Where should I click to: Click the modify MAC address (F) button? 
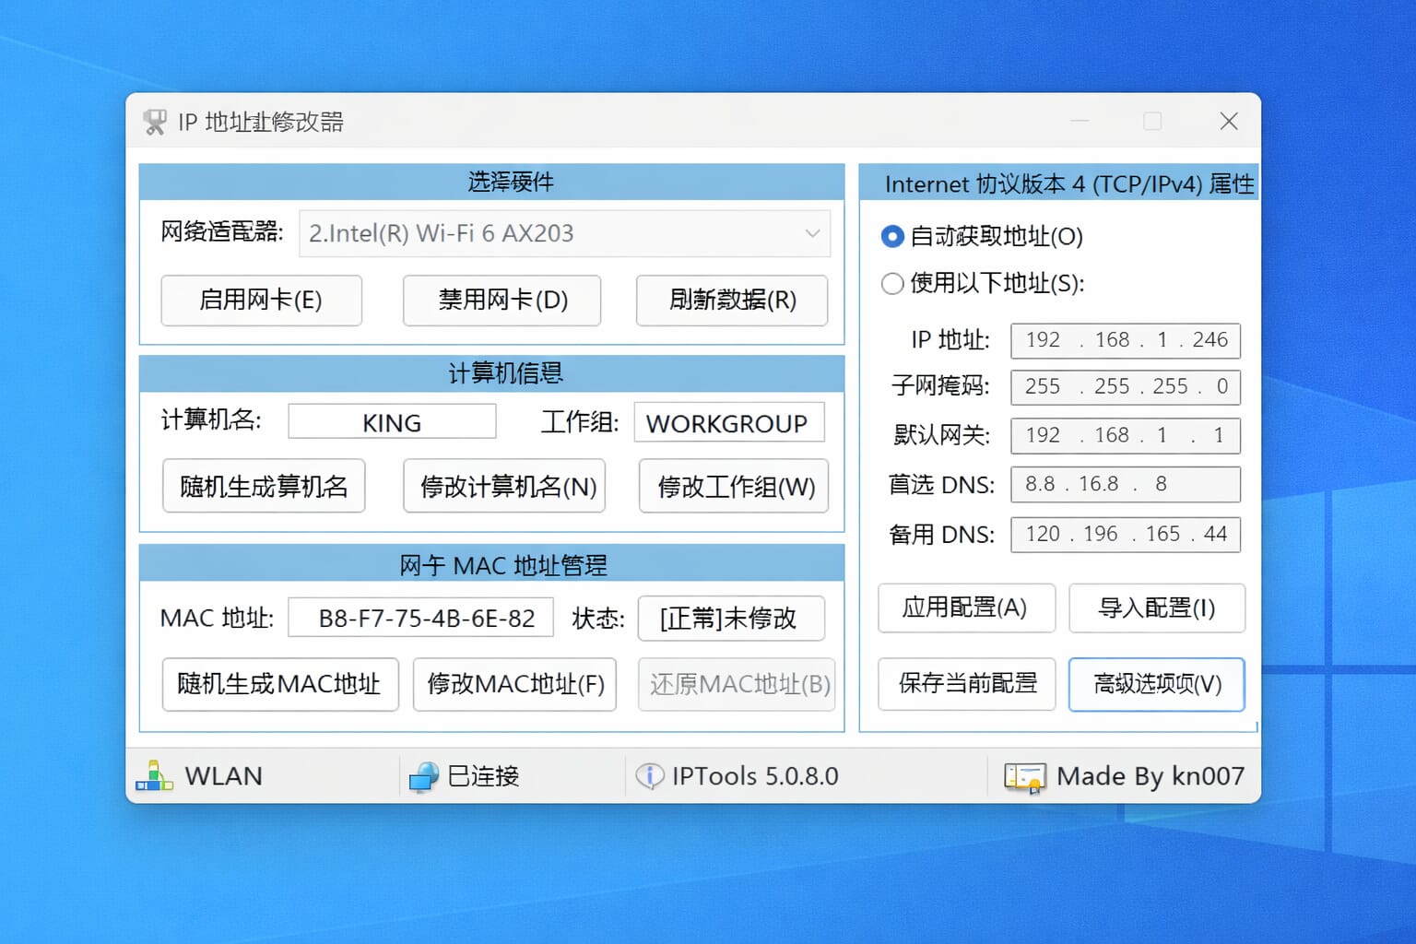514,684
